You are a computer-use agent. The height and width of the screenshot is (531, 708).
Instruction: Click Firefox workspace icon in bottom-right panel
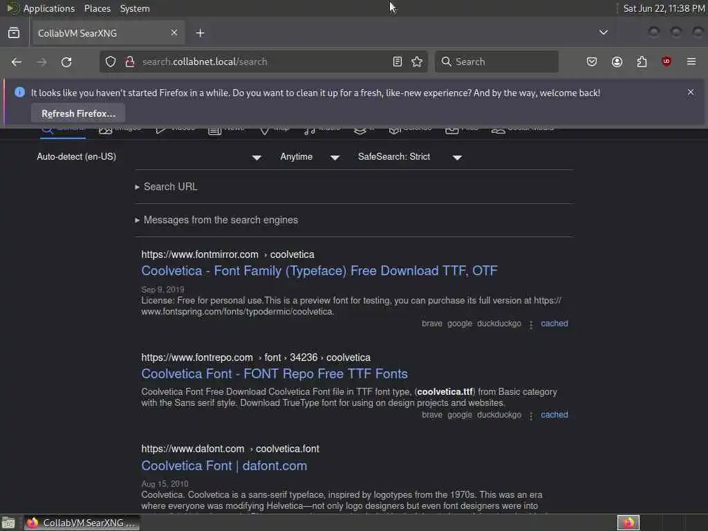click(x=628, y=523)
